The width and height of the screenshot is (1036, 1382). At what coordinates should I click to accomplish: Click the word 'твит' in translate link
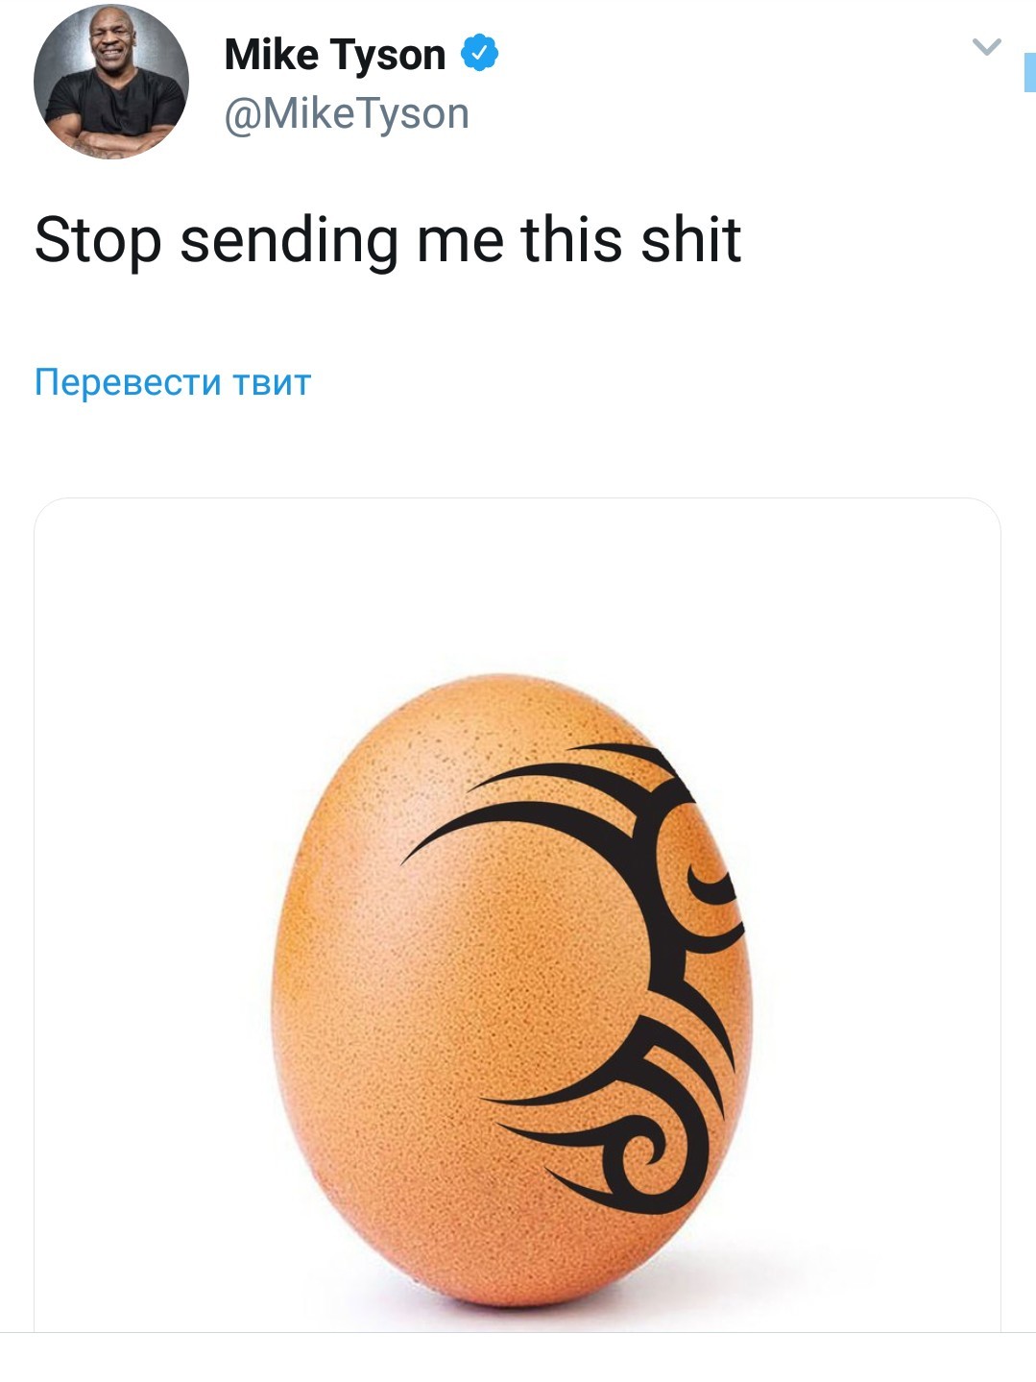273,382
